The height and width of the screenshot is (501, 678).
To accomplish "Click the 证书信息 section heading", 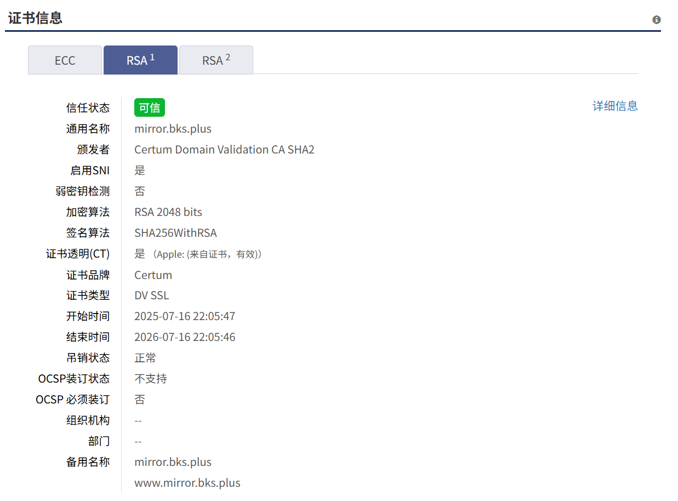I will (x=35, y=18).
